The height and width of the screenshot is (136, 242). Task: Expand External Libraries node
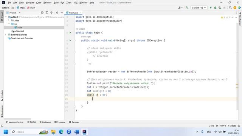pyautogui.click(x=6, y=34)
